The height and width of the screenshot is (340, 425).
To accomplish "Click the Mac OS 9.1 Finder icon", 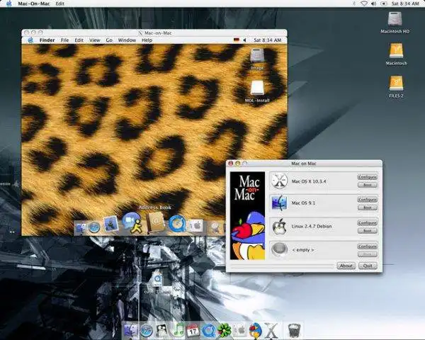I will [280, 203].
